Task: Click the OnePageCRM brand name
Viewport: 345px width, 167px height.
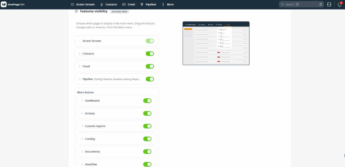Action: click(16, 5)
